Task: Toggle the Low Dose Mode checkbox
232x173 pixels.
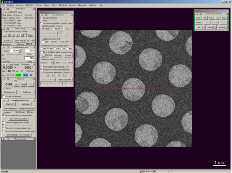Action: [41, 17]
